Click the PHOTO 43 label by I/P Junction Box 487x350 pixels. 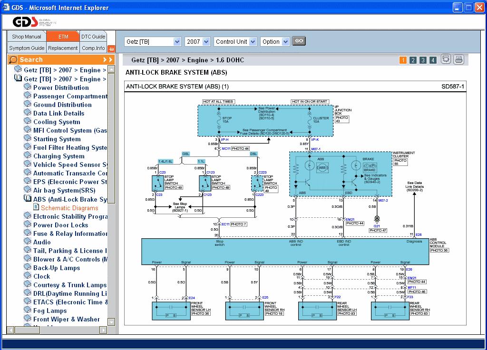coord(341,119)
